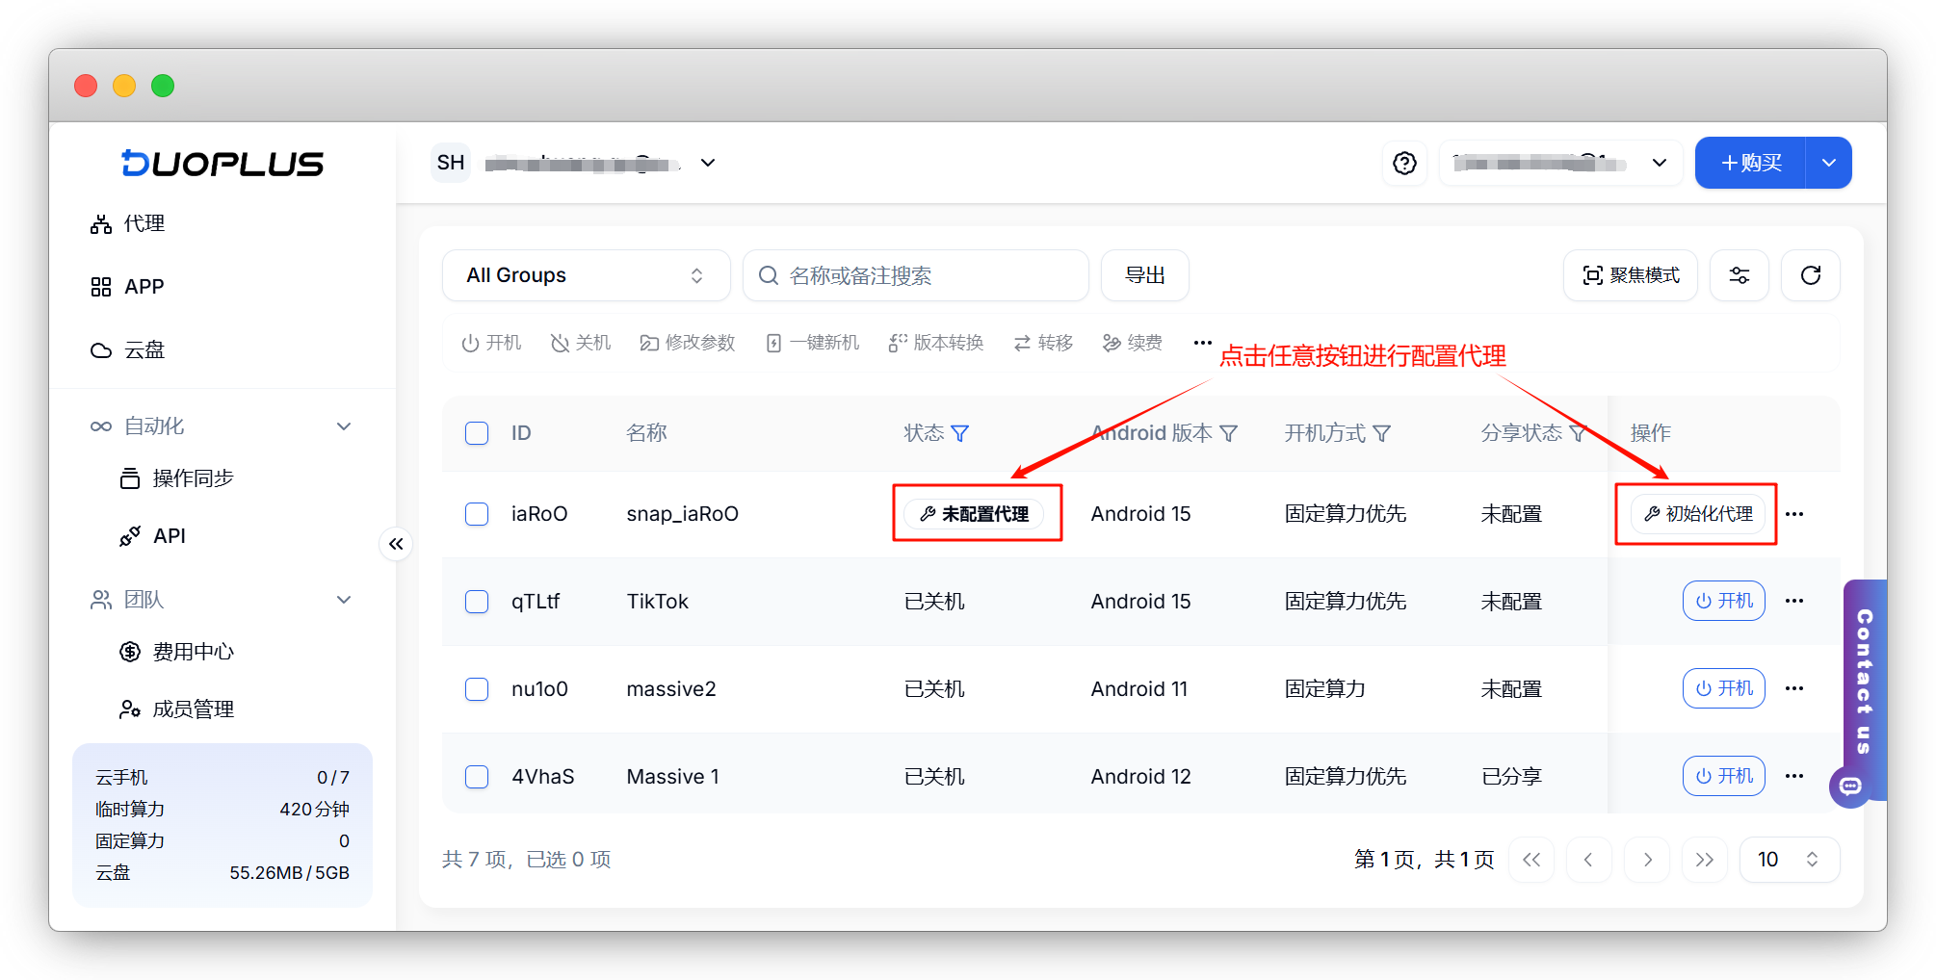
Task: Click the toolbar more options ellipsis
Action: [x=1202, y=343]
